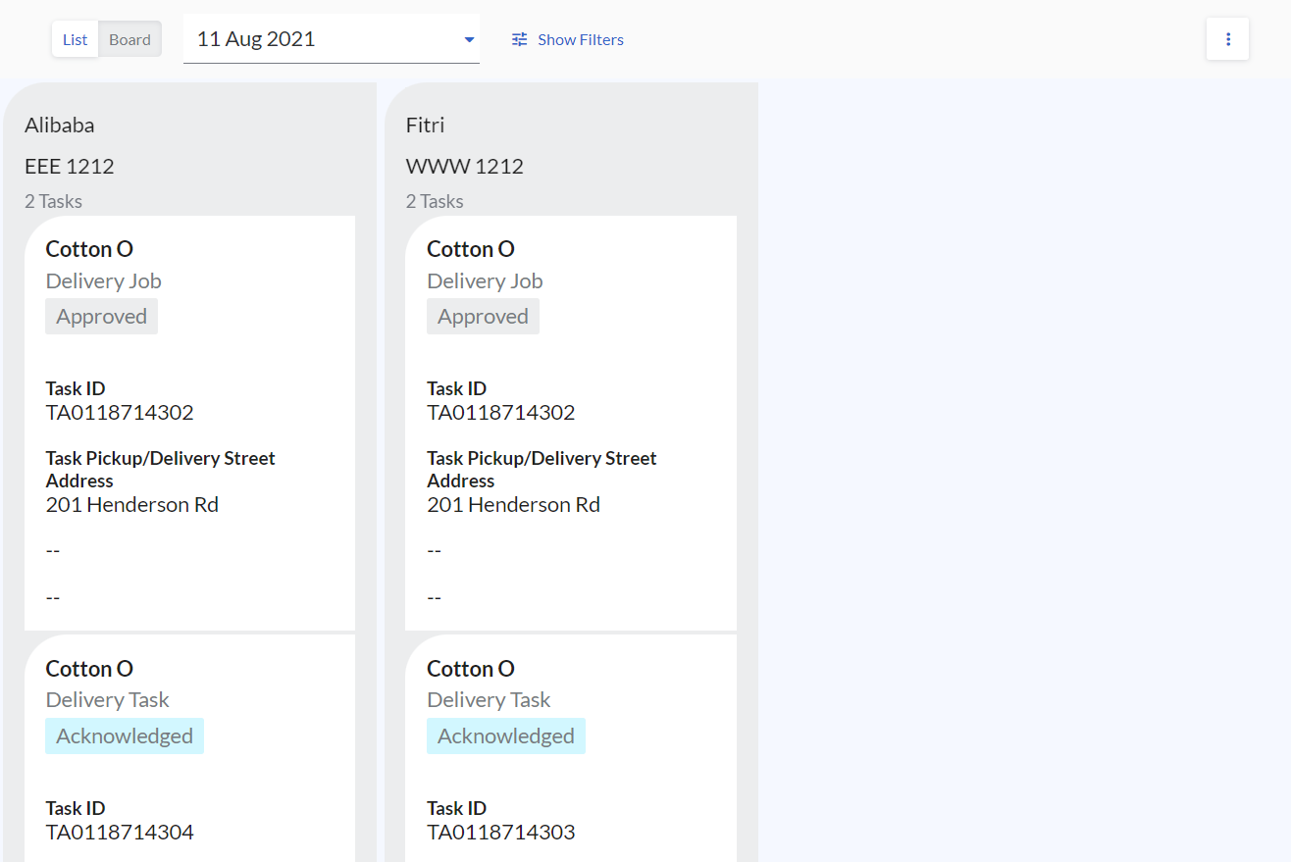Click the date dropdown arrow
The image size is (1291, 862).
[x=469, y=40]
